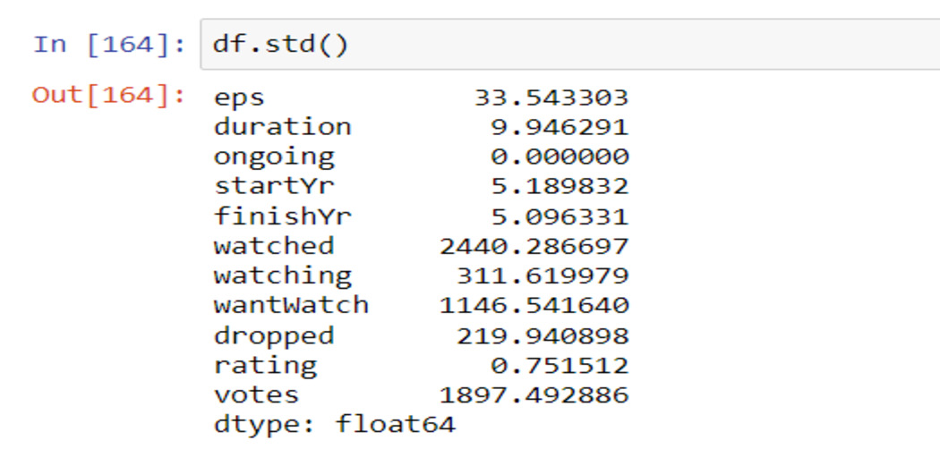Click the watching value 311.619979
Viewport: 940px width, 449px height.
click(542, 276)
